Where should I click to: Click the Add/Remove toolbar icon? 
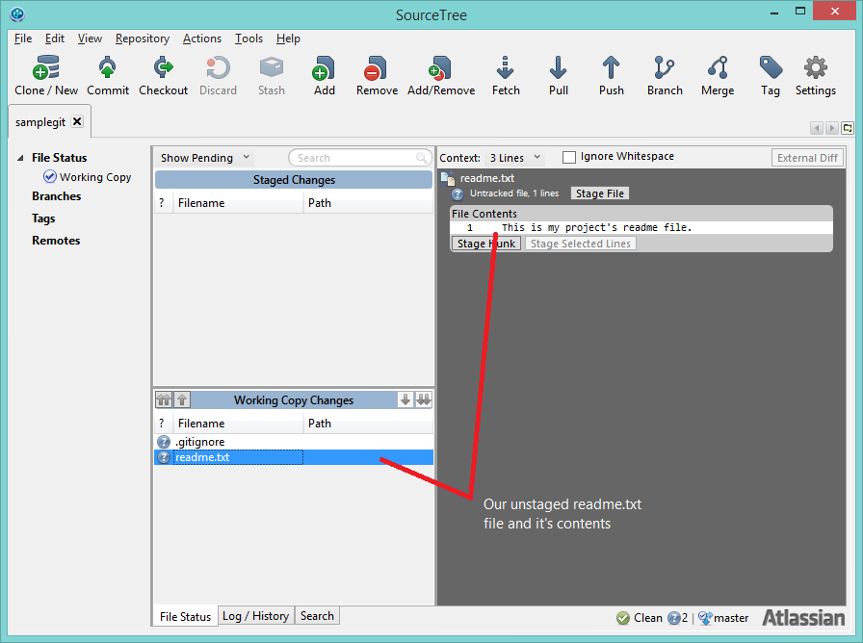pos(441,76)
